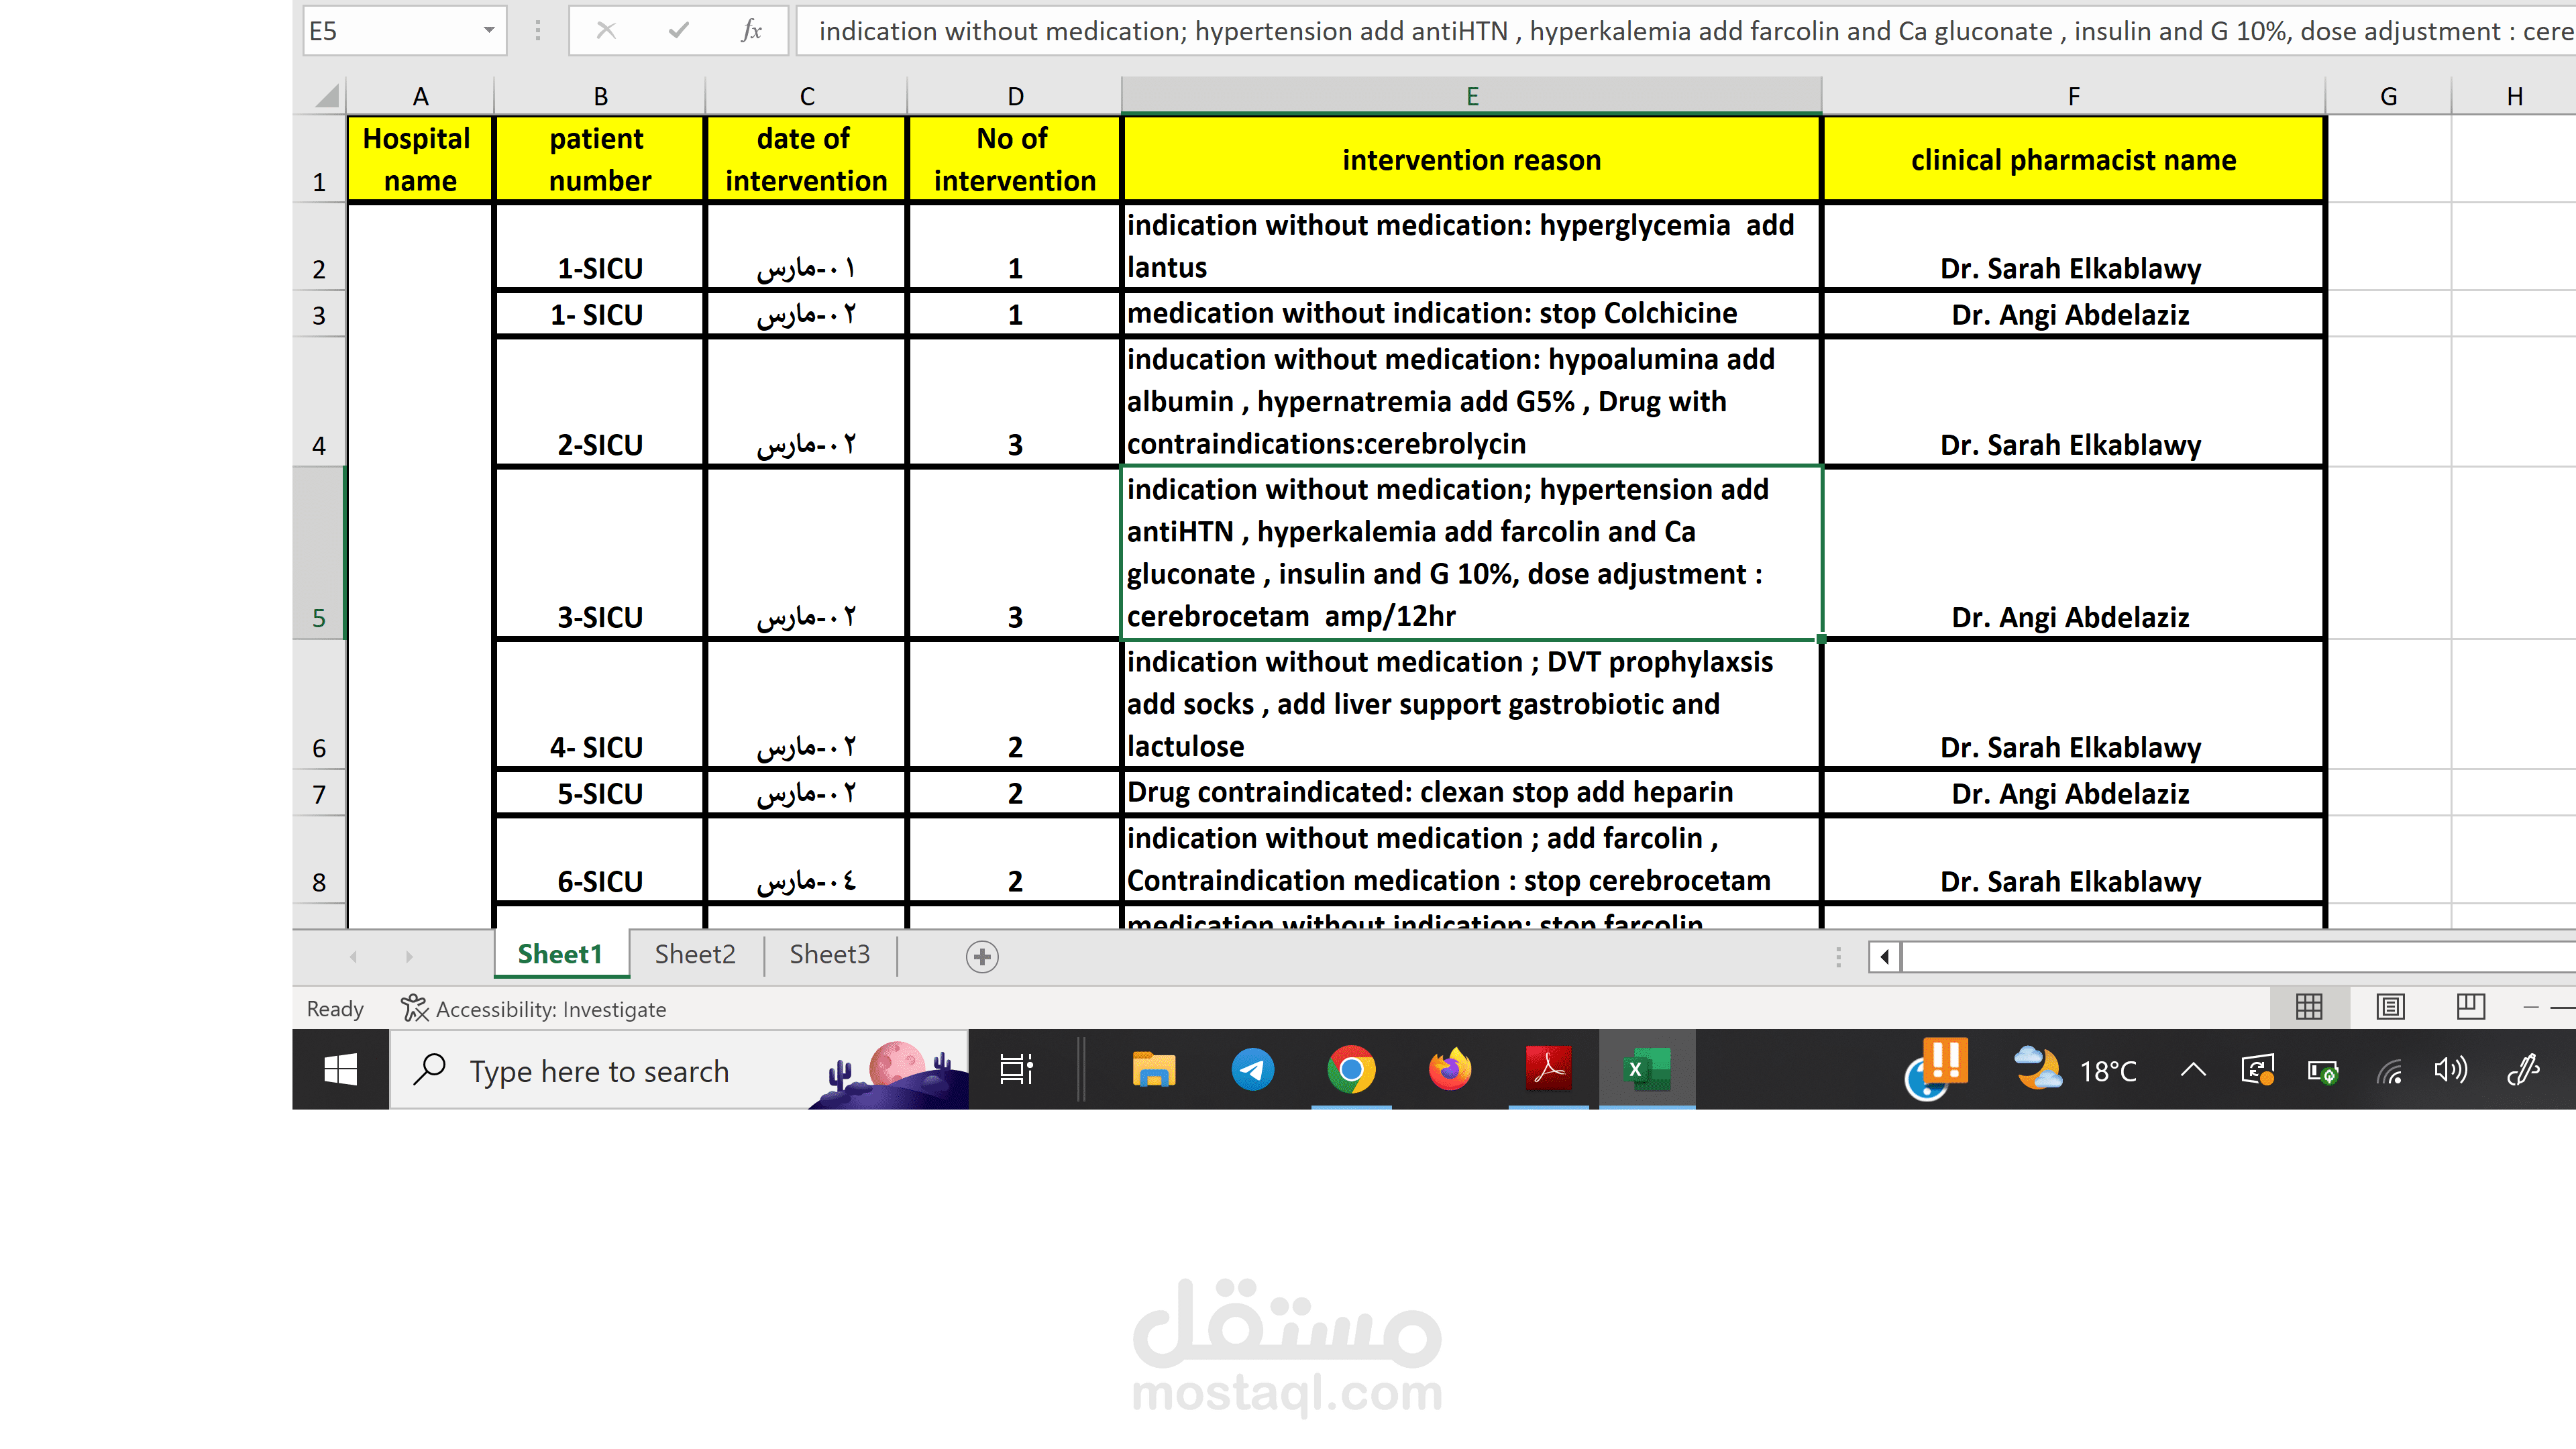The width and height of the screenshot is (2576, 1449).
Task: Click the 'date of intervention' header cell
Action: point(806,160)
